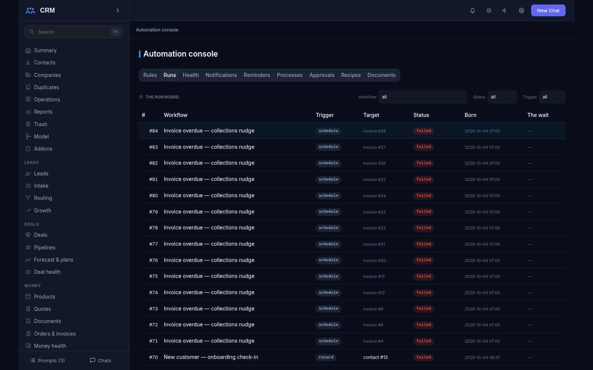Screen dimensions: 593x370
Task: Select the Runs tab
Action: click(x=170, y=75)
